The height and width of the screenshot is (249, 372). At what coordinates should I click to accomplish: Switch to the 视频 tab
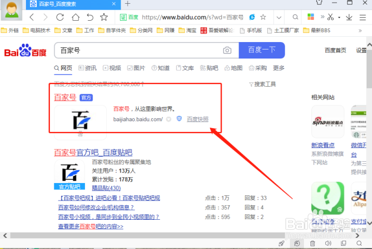(x=112, y=68)
